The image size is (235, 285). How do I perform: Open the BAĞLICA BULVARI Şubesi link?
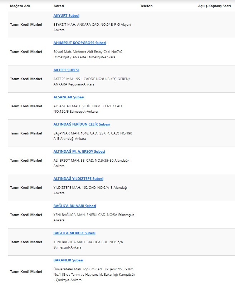coord(75,206)
